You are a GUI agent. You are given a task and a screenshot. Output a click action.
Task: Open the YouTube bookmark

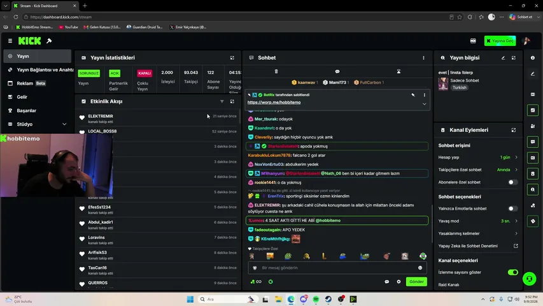point(69,27)
